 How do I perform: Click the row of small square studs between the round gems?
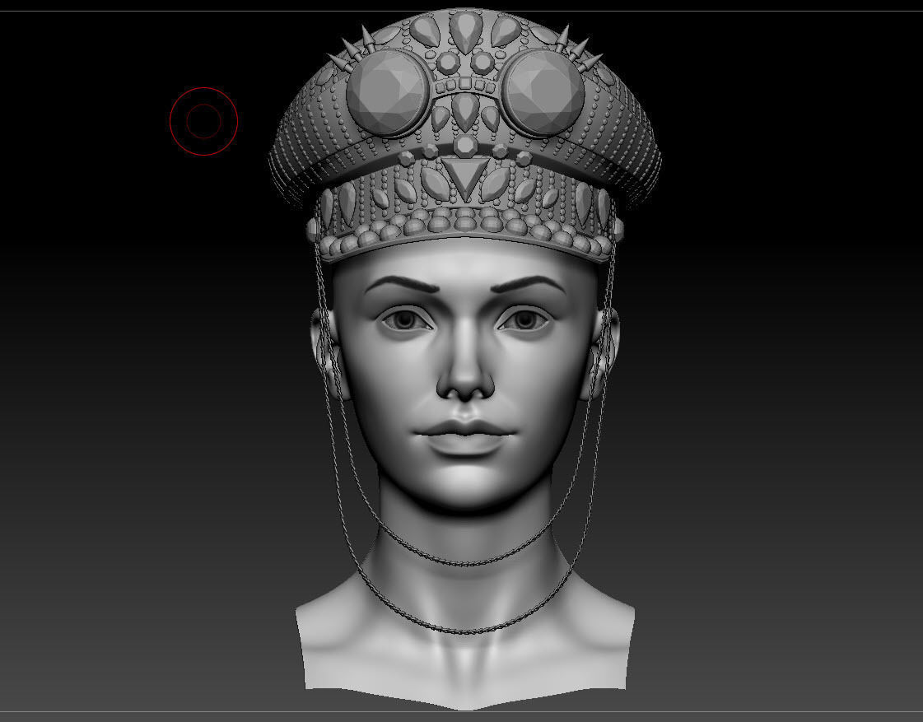(x=465, y=86)
